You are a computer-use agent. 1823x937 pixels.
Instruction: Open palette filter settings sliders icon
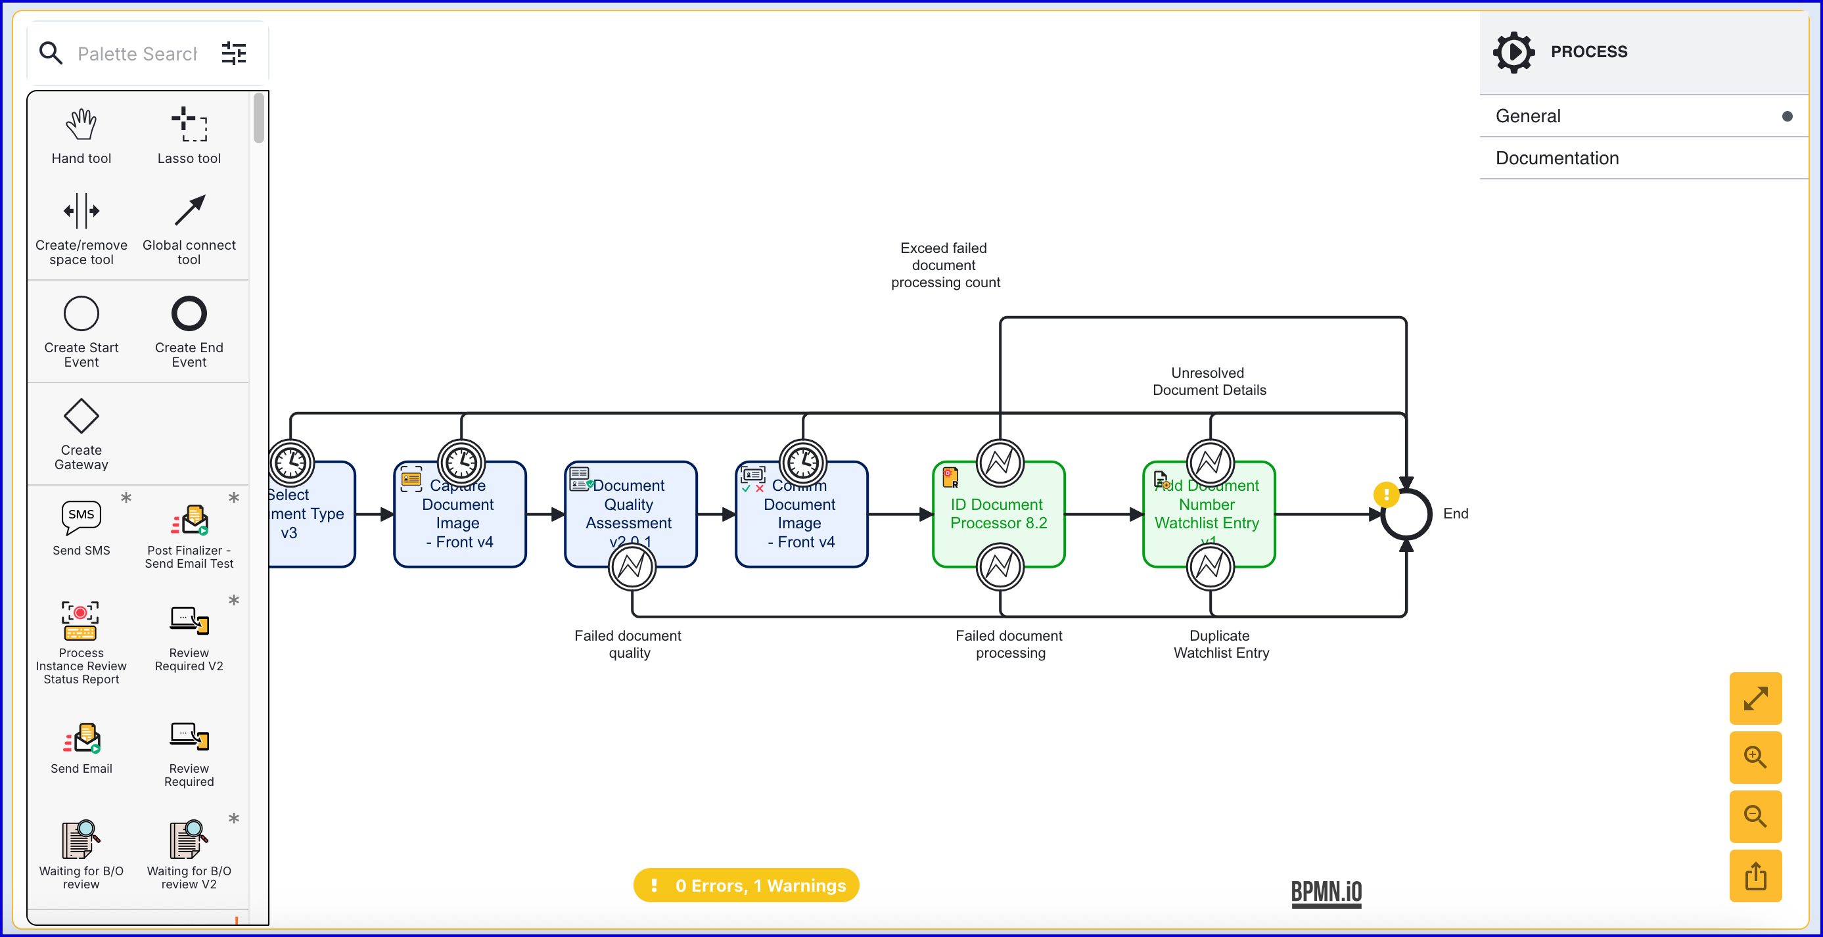tap(233, 53)
